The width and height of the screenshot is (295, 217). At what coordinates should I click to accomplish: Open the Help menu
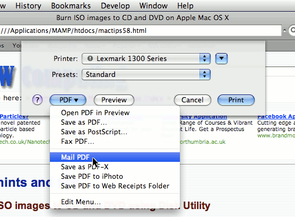click(x=185, y=6)
